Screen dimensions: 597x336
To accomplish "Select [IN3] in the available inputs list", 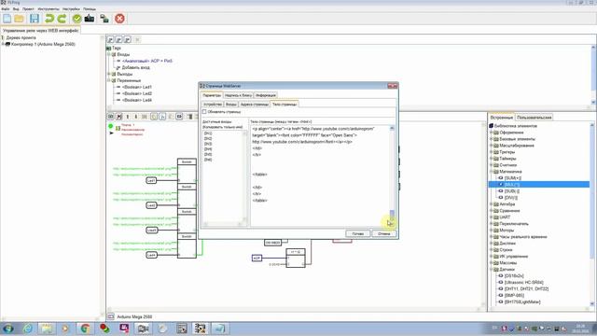I will click(208, 144).
